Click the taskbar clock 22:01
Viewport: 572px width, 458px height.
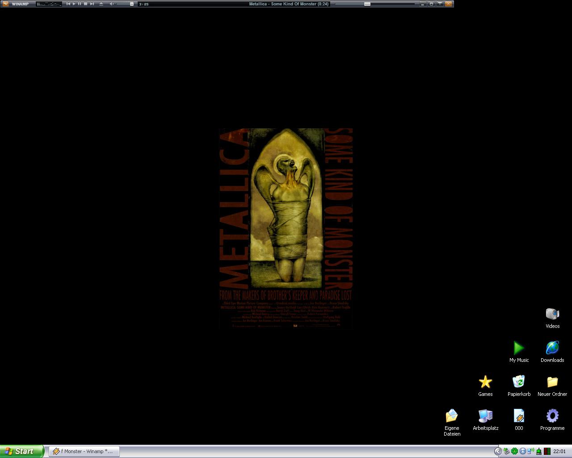point(559,451)
